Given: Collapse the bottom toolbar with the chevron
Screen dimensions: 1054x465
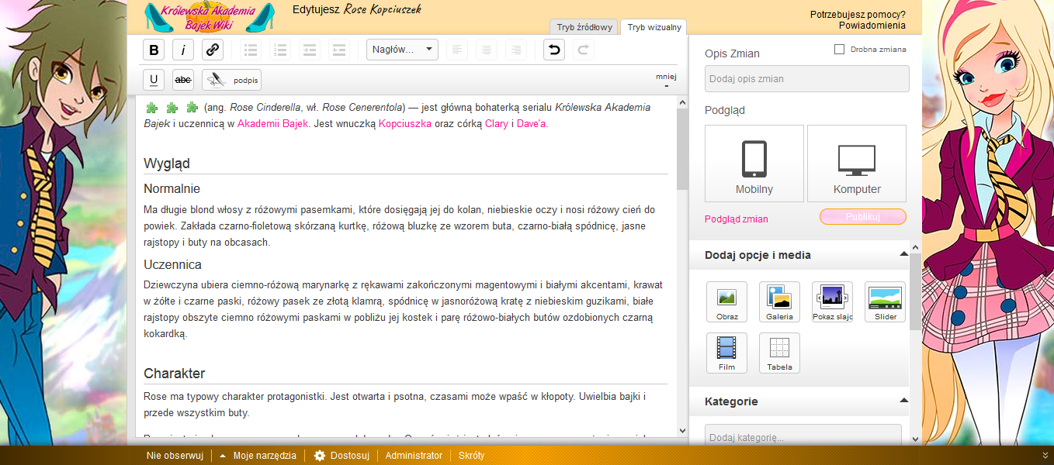Looking at the screenshot, I should [1045, 456].
